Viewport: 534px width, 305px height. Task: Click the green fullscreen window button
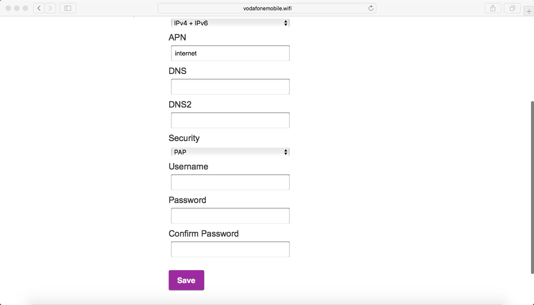[25, 8]
